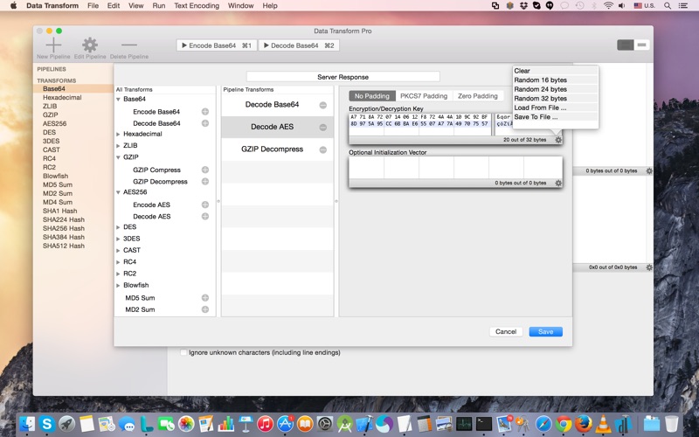699x437 pixels.
Task: Switch to the light right view toggle
Action: 641,45
